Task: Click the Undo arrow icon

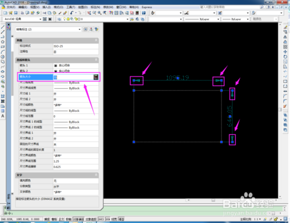Action: tap(72, 13)
